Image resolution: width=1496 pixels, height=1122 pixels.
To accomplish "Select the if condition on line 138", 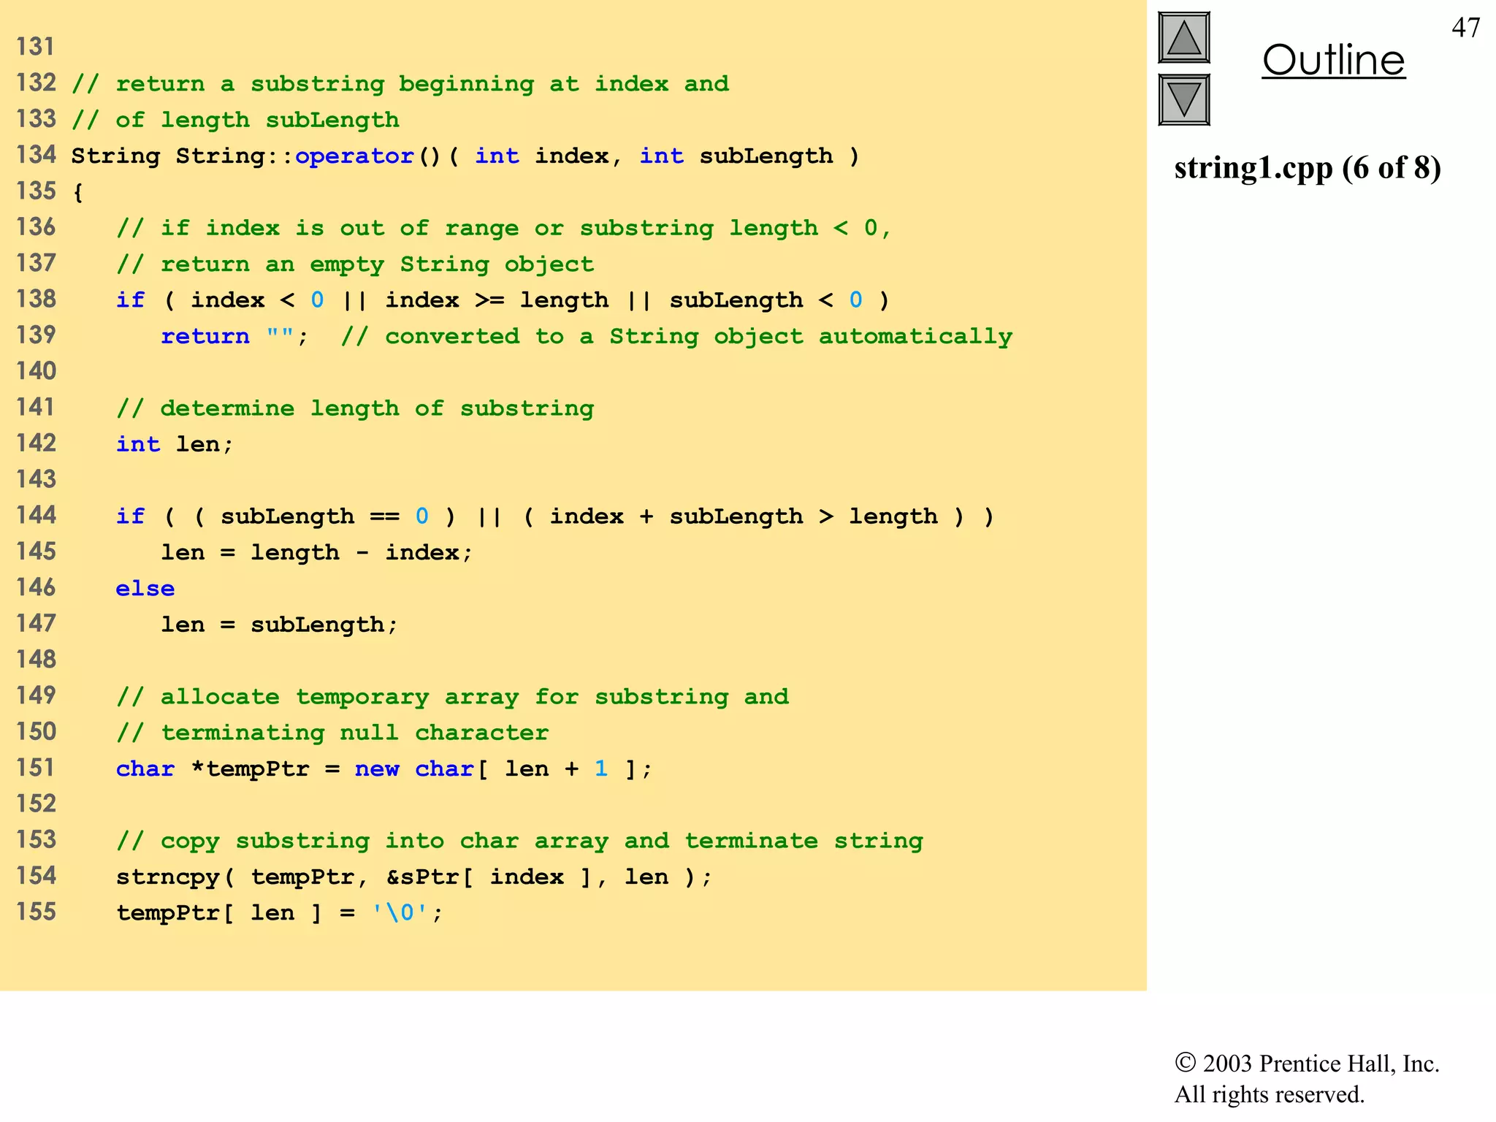I will click(503, 300).
